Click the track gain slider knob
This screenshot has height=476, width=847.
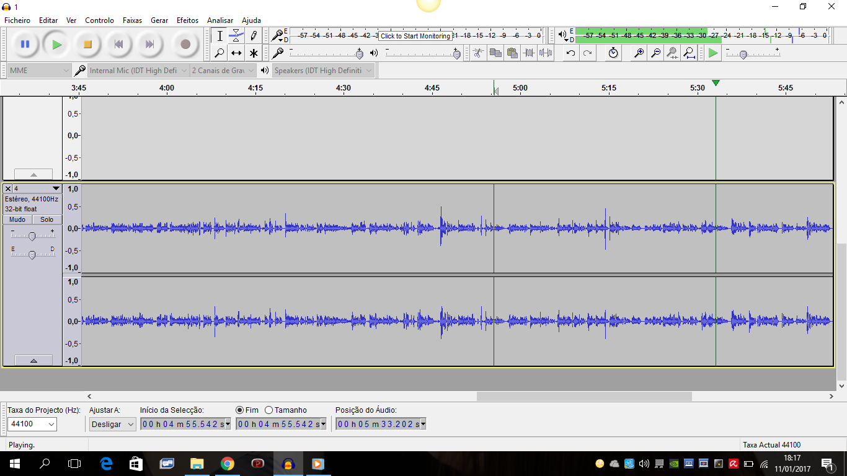(x=32, y=236)
